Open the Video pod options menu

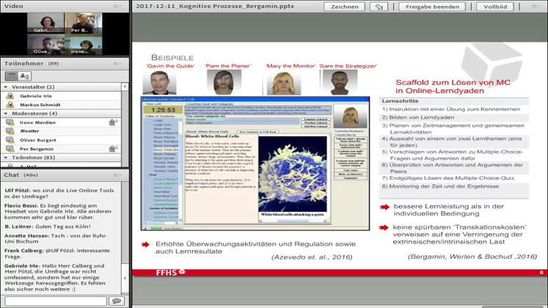pos(117,6)
